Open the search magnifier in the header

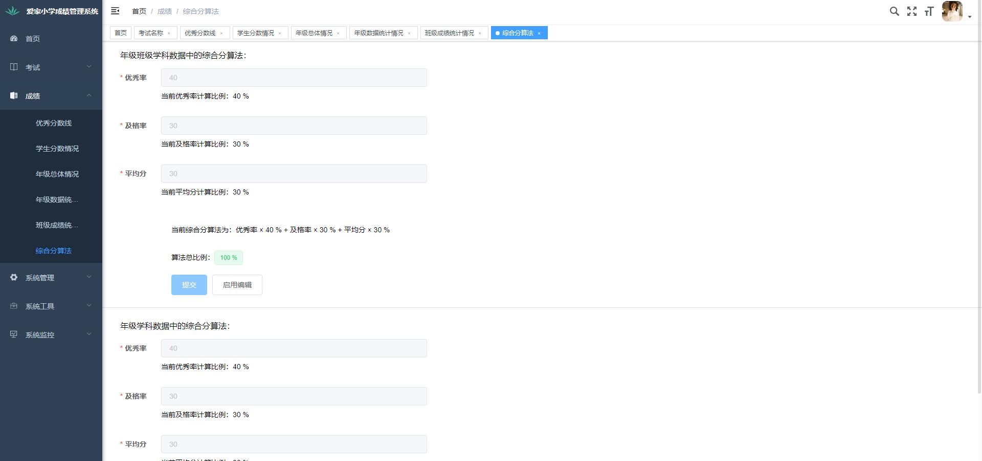pos(894,11)
